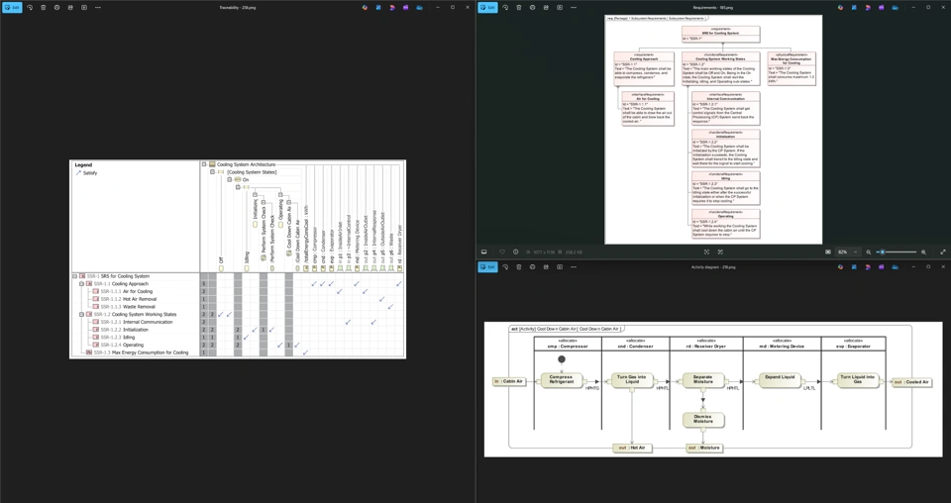
Task: Open OneDrive from the Requirements window
Action: click(895, 7)
